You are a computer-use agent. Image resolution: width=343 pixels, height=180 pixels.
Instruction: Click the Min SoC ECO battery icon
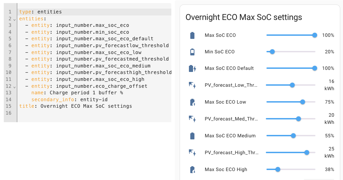tap(192, 52)
